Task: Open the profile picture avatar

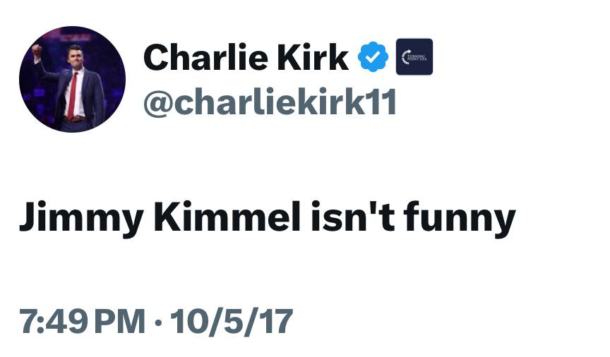Action: click(x=72, y=79)
